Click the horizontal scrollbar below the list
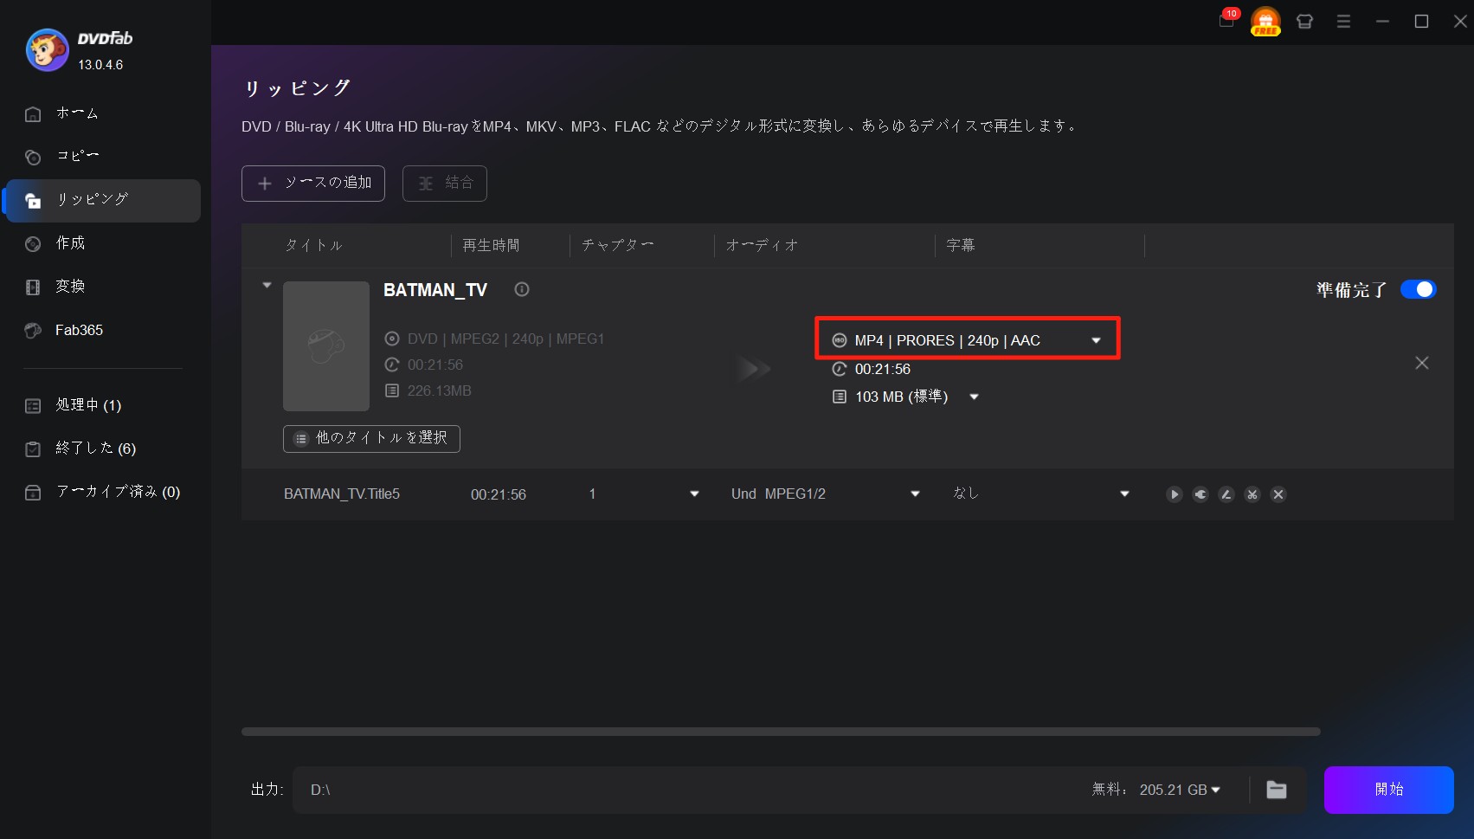This screenshot has height=839, width=1474. [780, 732]
